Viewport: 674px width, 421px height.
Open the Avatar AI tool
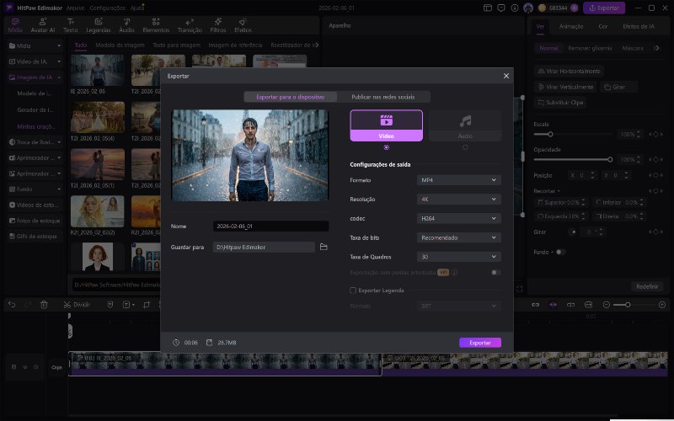click(x=45, y=24)
